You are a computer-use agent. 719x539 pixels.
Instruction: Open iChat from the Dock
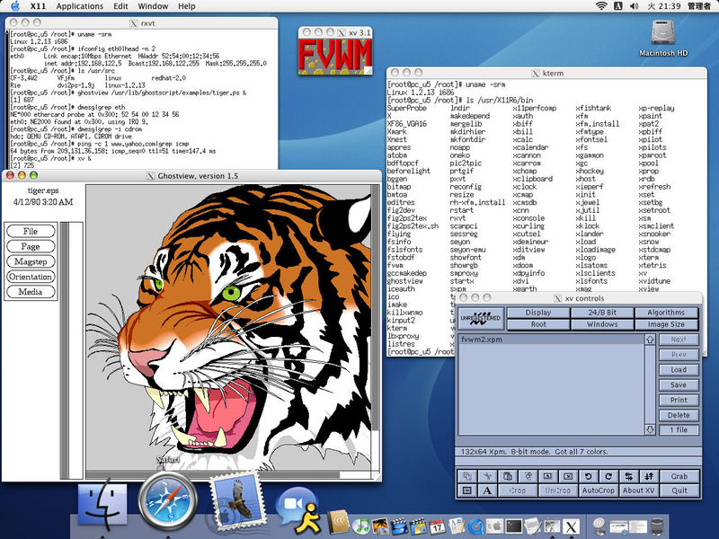pos(299,510)
